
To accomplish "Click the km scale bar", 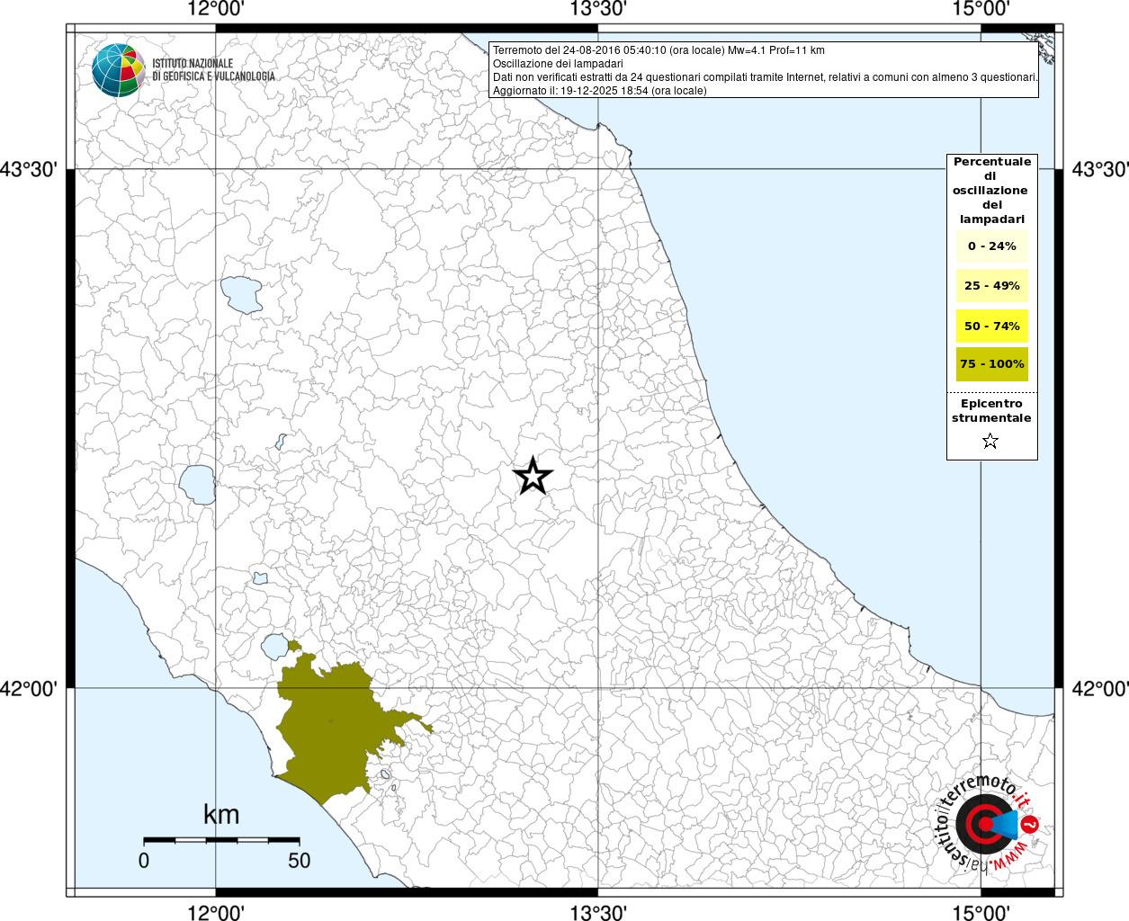I will click(221, 840).
